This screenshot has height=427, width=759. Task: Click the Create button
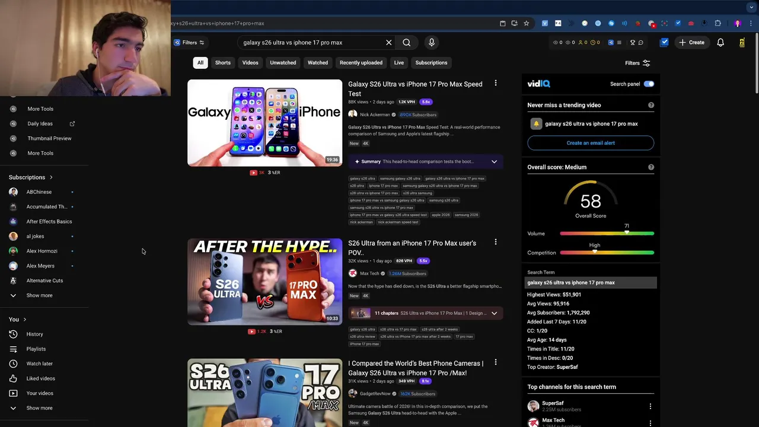692,43
